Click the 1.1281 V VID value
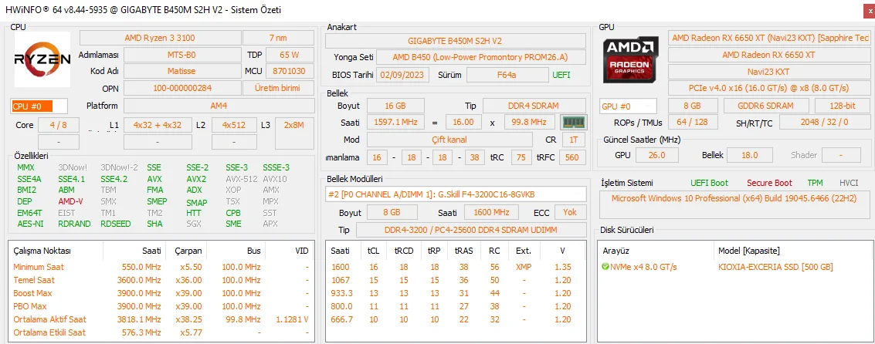875x344 pixels. click(292, 319)
